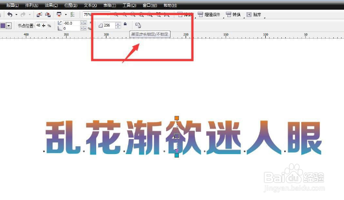Click the character 人 on canvas

click(264, 137)
